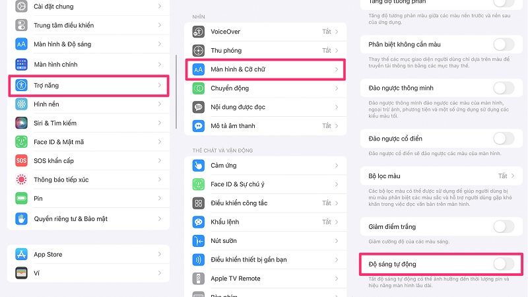Tap the App Store icon
Image resolution: width=528 pixels, height=297 pixels.
pyautogui.click(x=21, y=254)
